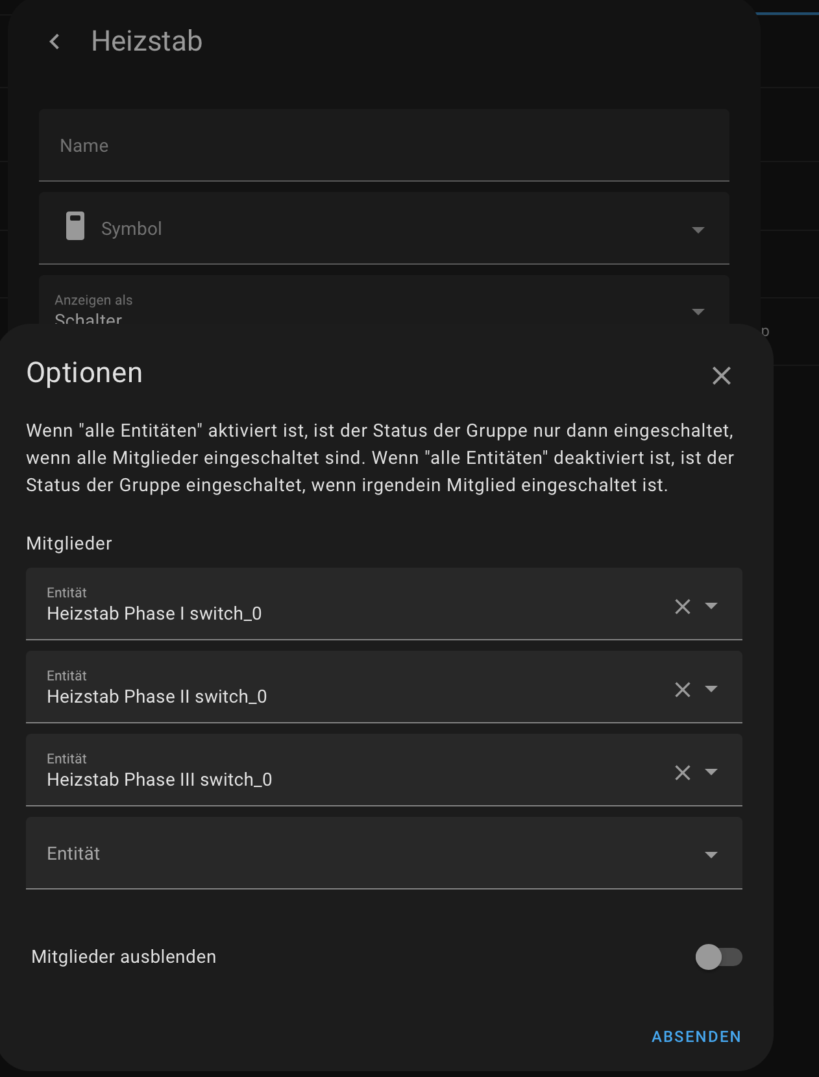
Task: Close the Optionen dialog
Action: coord(721,376)
